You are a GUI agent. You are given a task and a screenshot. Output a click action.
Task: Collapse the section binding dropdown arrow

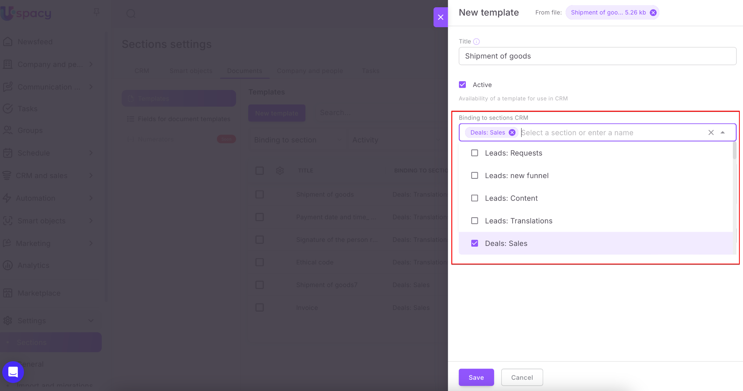(x=723, y=133)
